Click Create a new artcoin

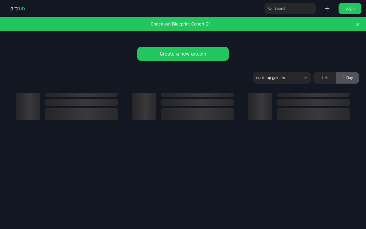(x=183, y=54)
